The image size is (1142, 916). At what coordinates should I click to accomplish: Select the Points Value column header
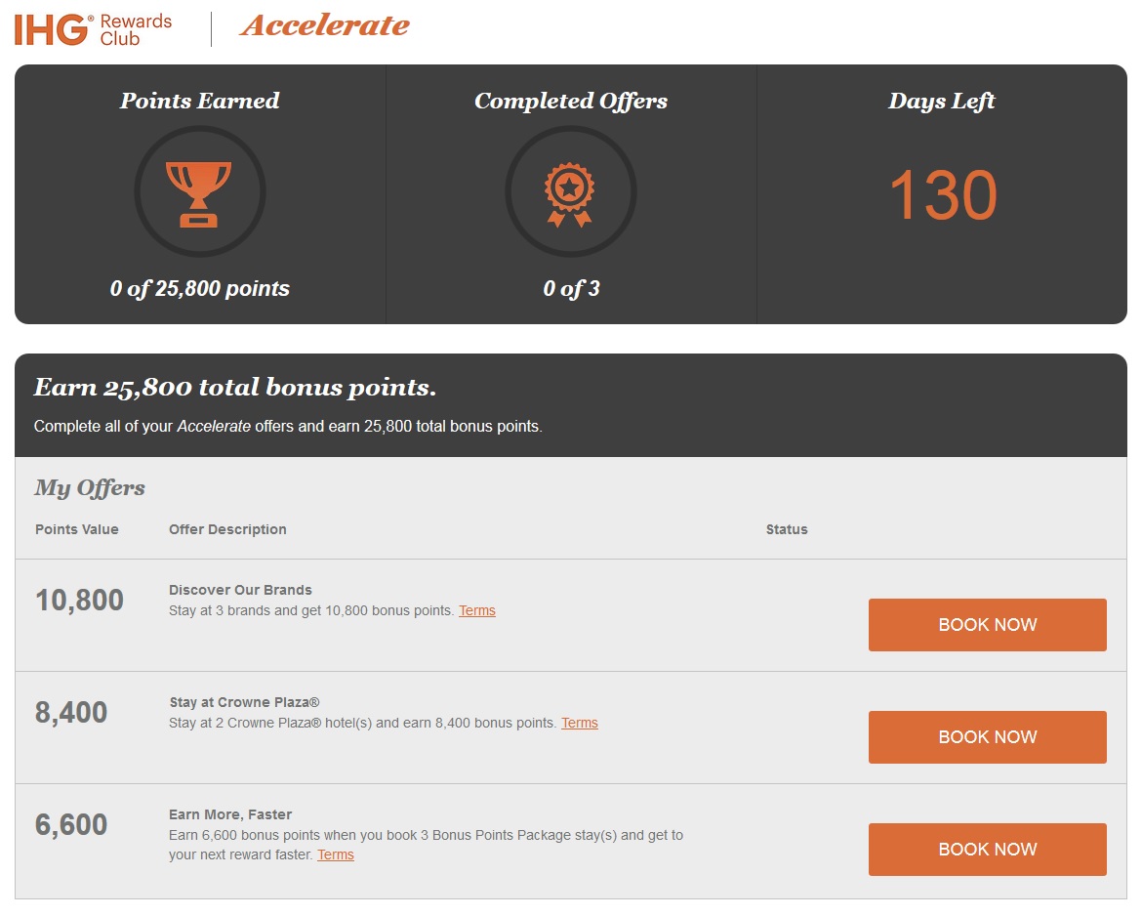(x=76, y=530)
